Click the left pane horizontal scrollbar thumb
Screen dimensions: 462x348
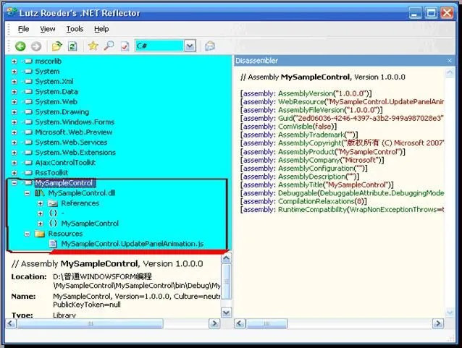click(x=90, y=323)
